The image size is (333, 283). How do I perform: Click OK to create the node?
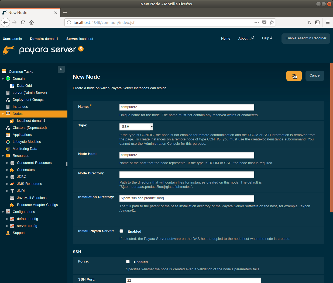click(x=294, y=76)
